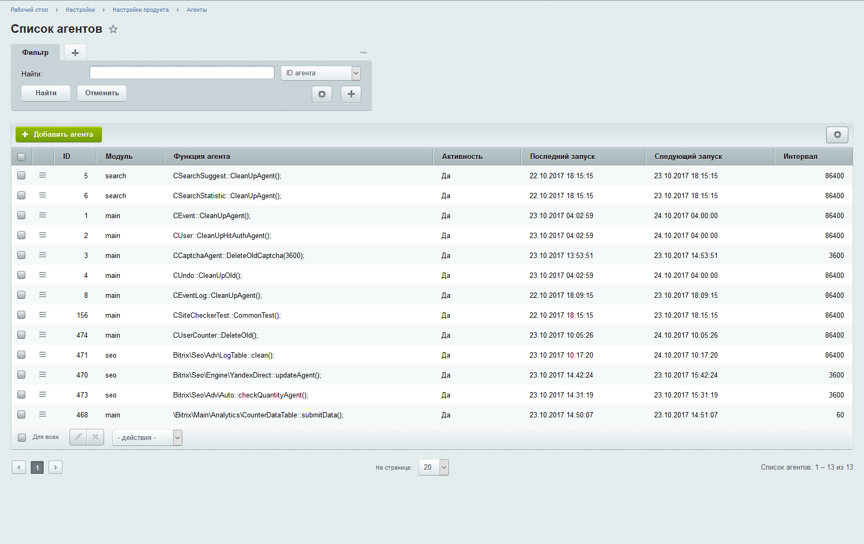
Task: Open row menu for YandexDirect::updateAgent
Action: pyautogui.click(x=43, y=375)
